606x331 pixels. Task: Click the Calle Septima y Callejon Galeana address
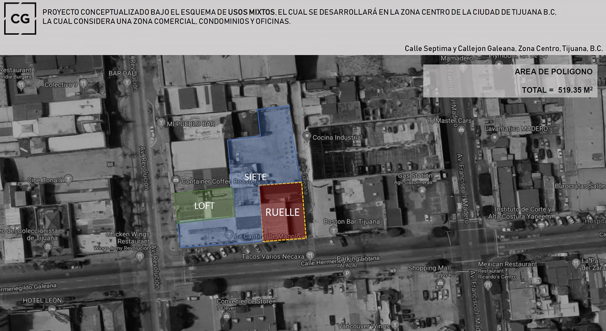tap(504, 49)
